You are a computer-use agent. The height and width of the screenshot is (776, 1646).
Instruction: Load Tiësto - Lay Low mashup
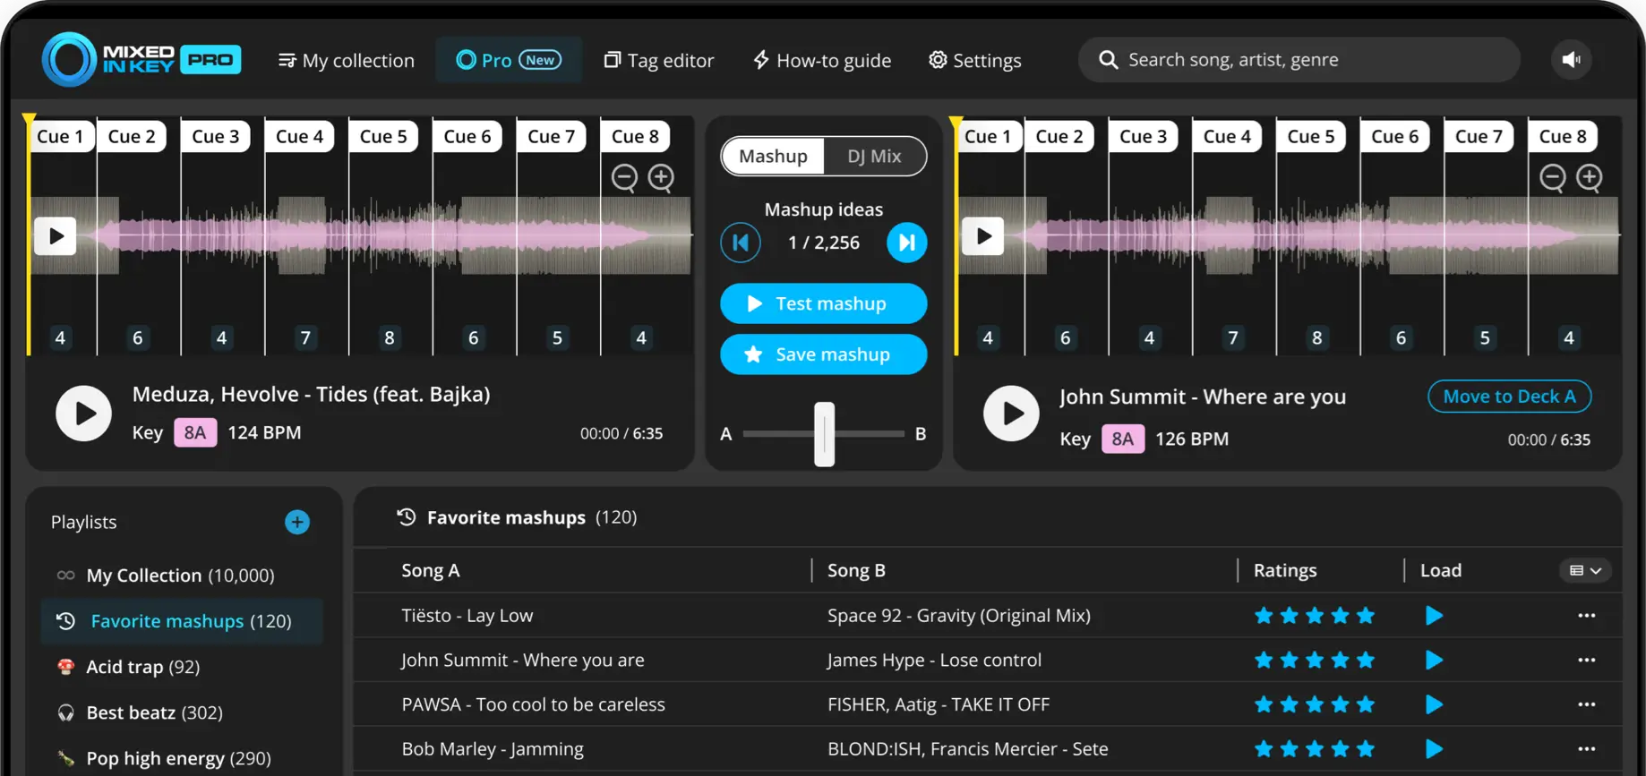pos(1434,616)
